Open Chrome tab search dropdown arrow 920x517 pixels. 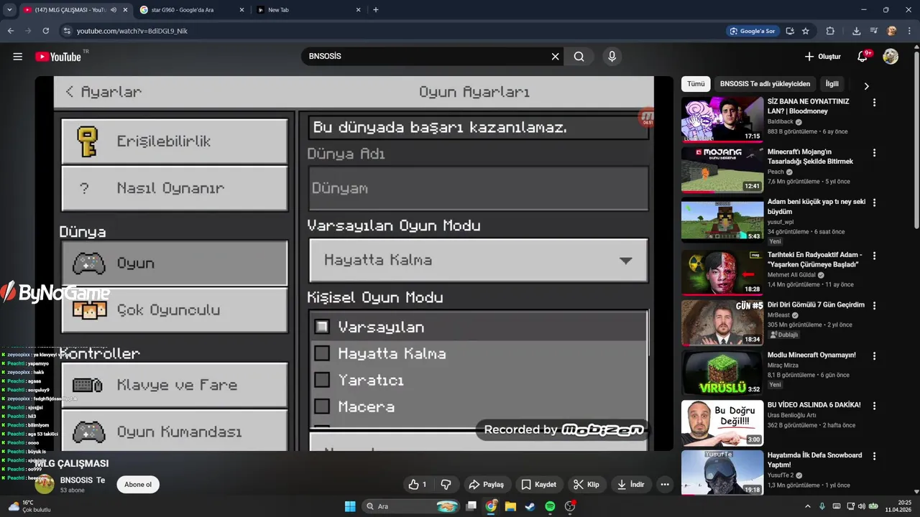point(9,10)
